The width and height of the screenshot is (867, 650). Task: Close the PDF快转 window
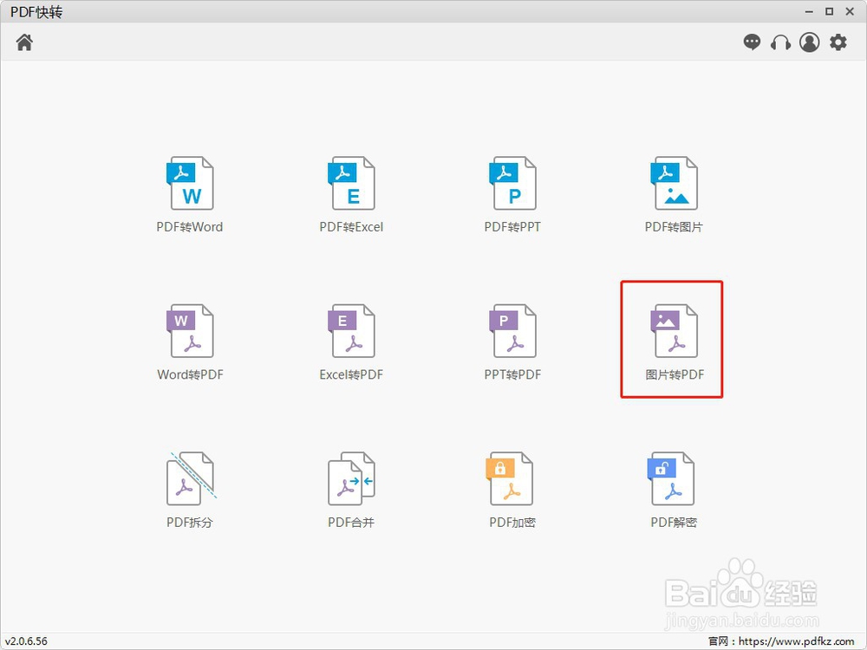850,11
